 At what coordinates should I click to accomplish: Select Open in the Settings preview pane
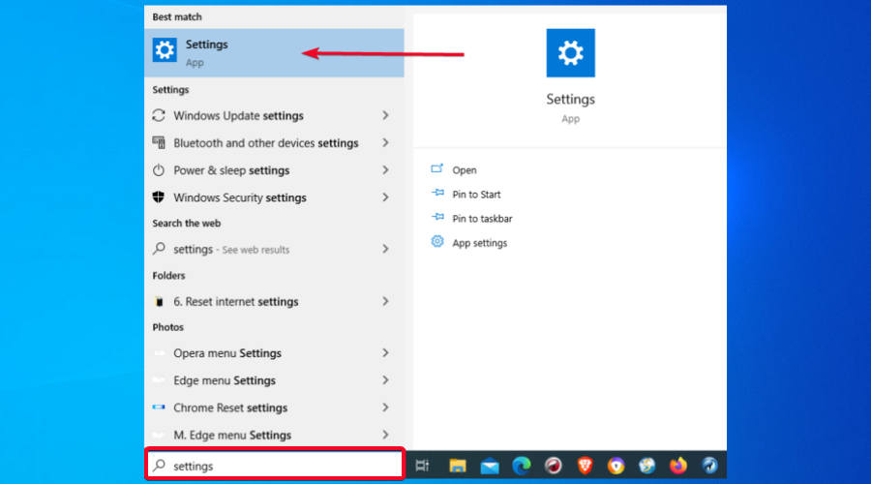465,170
